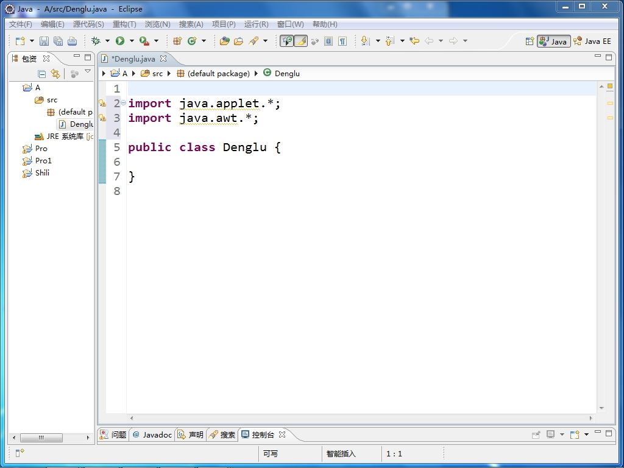Click the New wizard toolbar icon
This screenshot has height=468, width=624.
click(20, 41)
